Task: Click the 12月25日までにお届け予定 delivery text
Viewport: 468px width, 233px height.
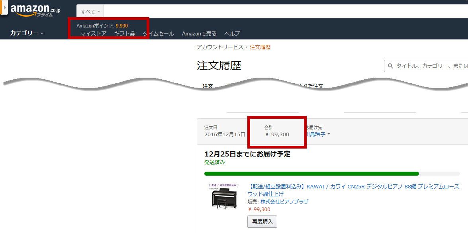Action: 247,154
